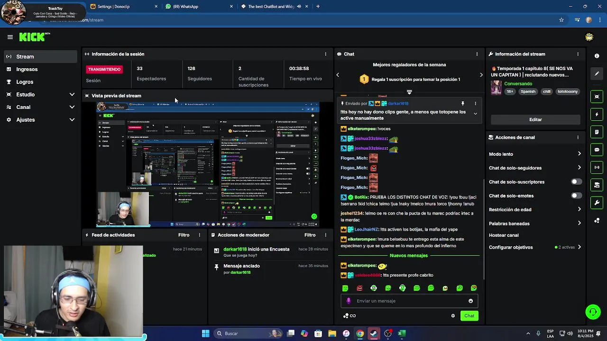Switch to Settings | Donoclip tab

[123, 7]
